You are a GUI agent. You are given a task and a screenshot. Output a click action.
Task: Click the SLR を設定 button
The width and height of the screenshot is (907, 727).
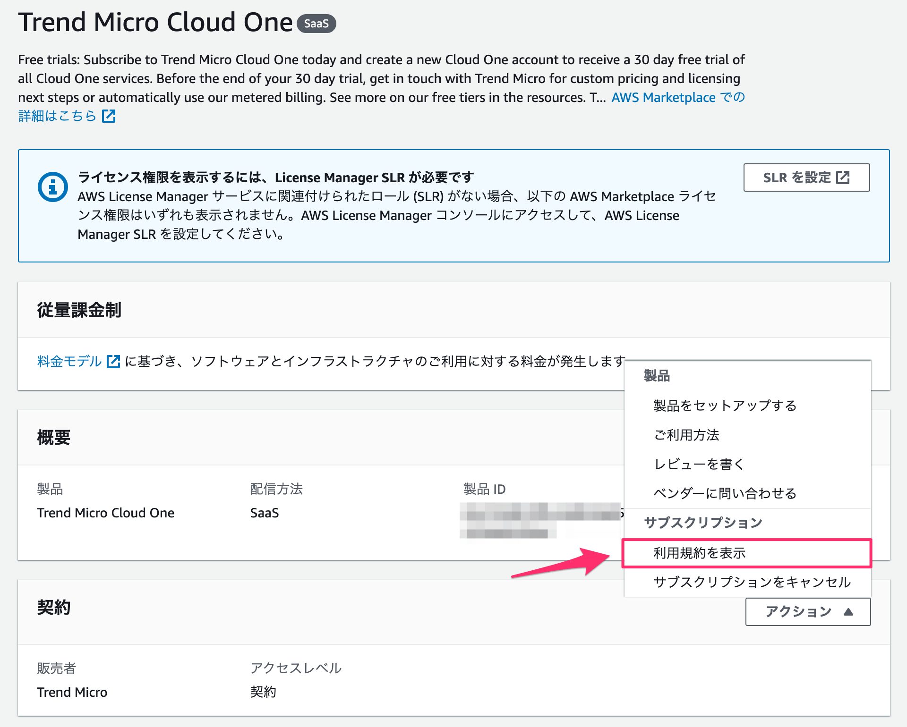click(806, 177)
